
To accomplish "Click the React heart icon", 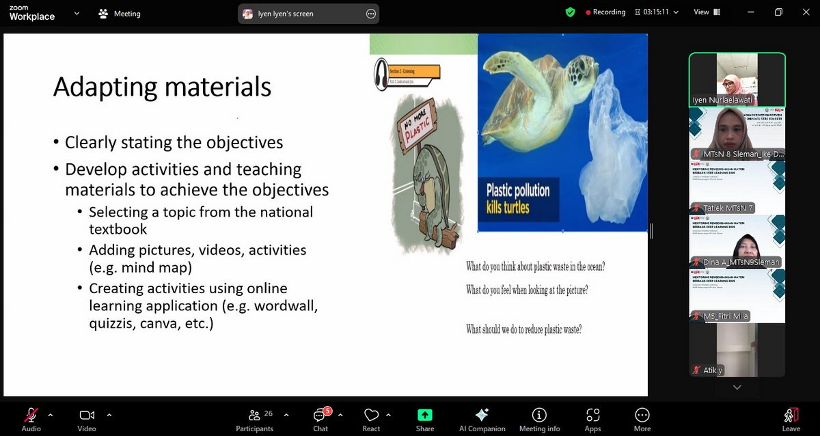I will [371, 415].
